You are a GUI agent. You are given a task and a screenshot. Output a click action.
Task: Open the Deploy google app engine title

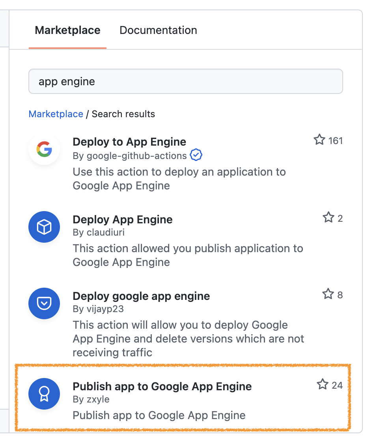141,296
